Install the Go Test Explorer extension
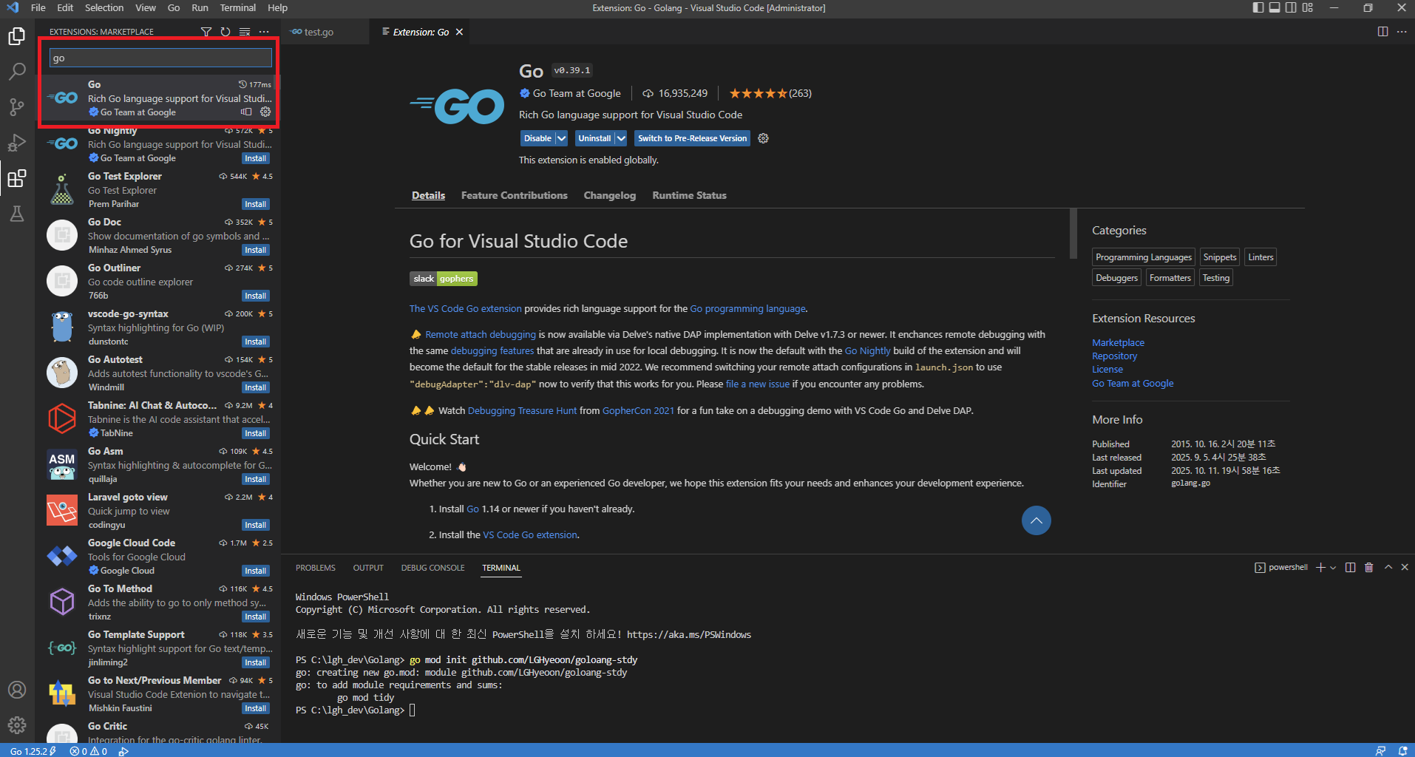Viewport: 1415px width, 757px height. [x=256, y=204]
